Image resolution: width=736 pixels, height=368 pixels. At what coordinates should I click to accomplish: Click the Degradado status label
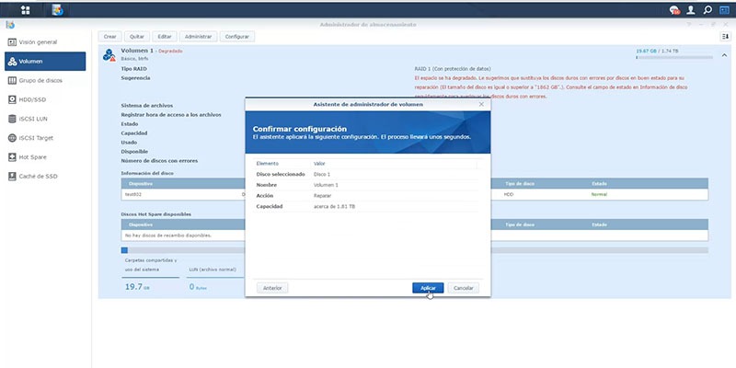170,51
